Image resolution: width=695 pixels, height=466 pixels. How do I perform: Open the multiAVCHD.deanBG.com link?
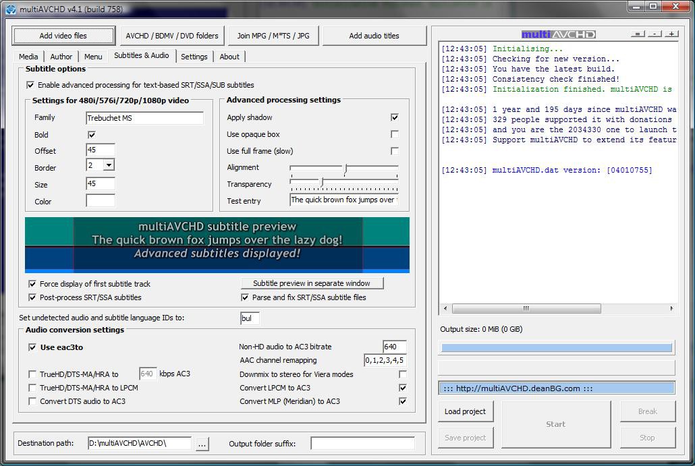(x=557, y=388)
